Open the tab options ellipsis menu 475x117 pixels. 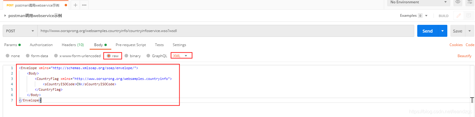(84, 5)
